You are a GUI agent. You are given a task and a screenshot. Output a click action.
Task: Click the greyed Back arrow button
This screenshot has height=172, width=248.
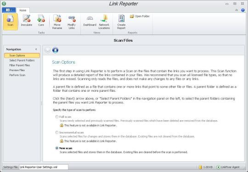[x=47, y=50]
